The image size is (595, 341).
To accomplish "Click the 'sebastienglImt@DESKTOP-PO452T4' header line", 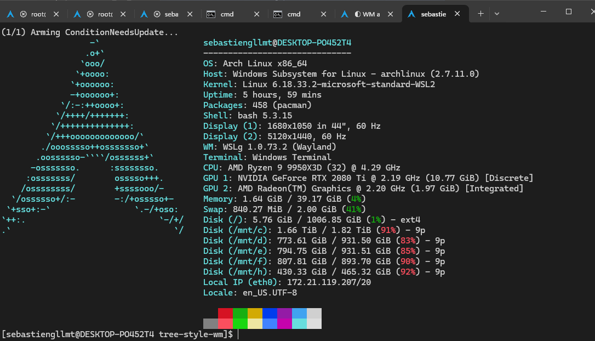I will coord(277,43).
